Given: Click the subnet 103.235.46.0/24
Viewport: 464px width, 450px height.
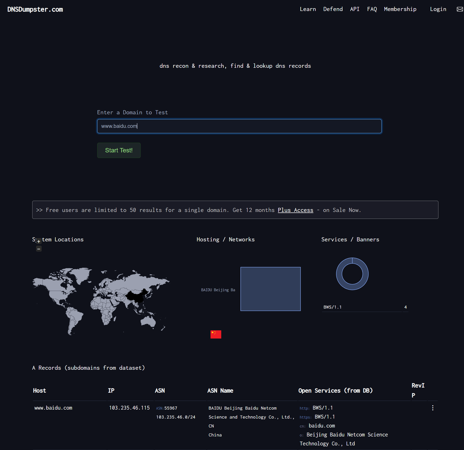Looking at the screenshot, I should click(175, 417).
